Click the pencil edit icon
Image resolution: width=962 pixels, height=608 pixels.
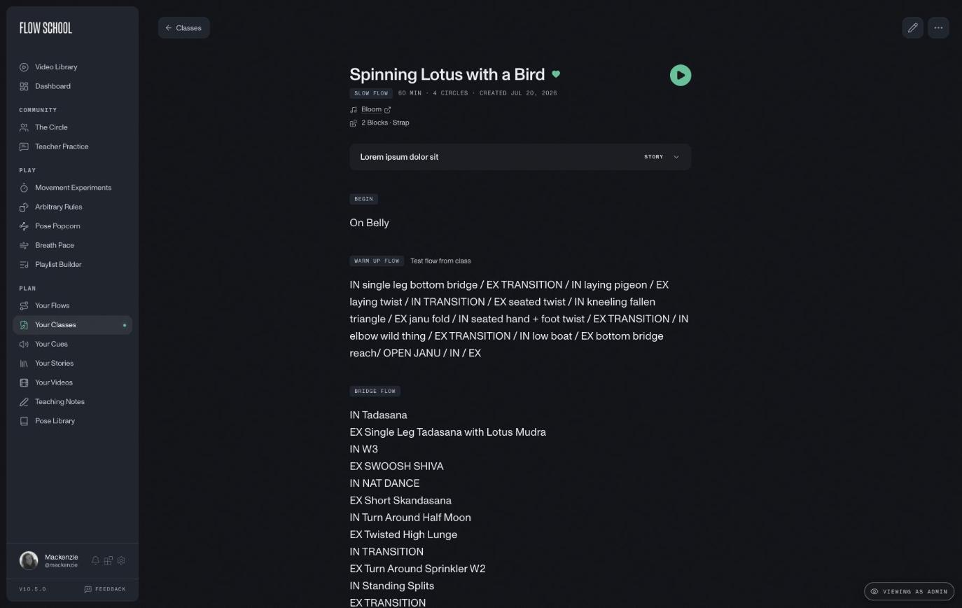913,28
